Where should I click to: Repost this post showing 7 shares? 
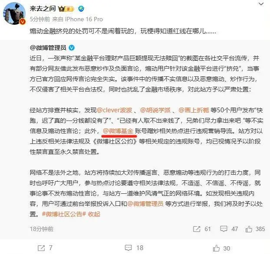click(45, 248)
